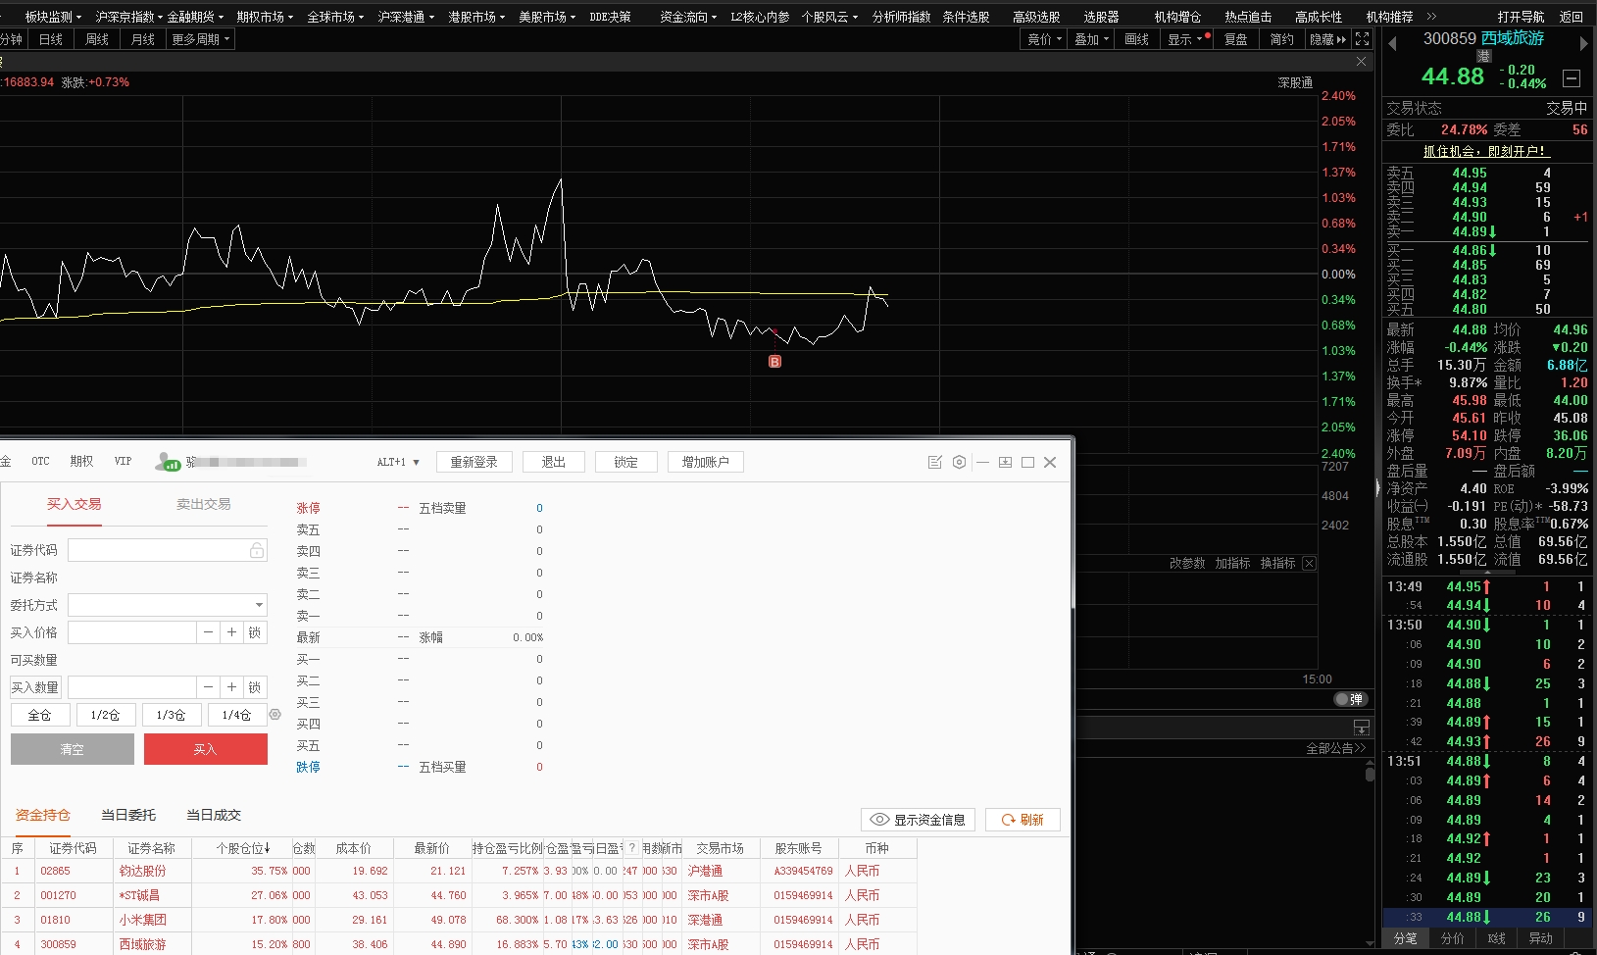Click the 画线 toolbar button
Image resolution: width=1597 pixels, height=955 pixels.
pos(1137,39)
